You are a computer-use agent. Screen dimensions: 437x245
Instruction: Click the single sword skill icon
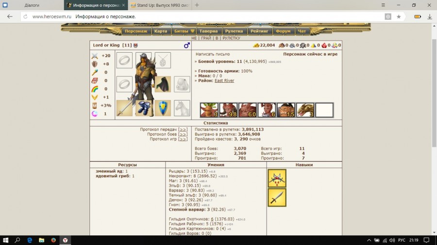(277, 198)
